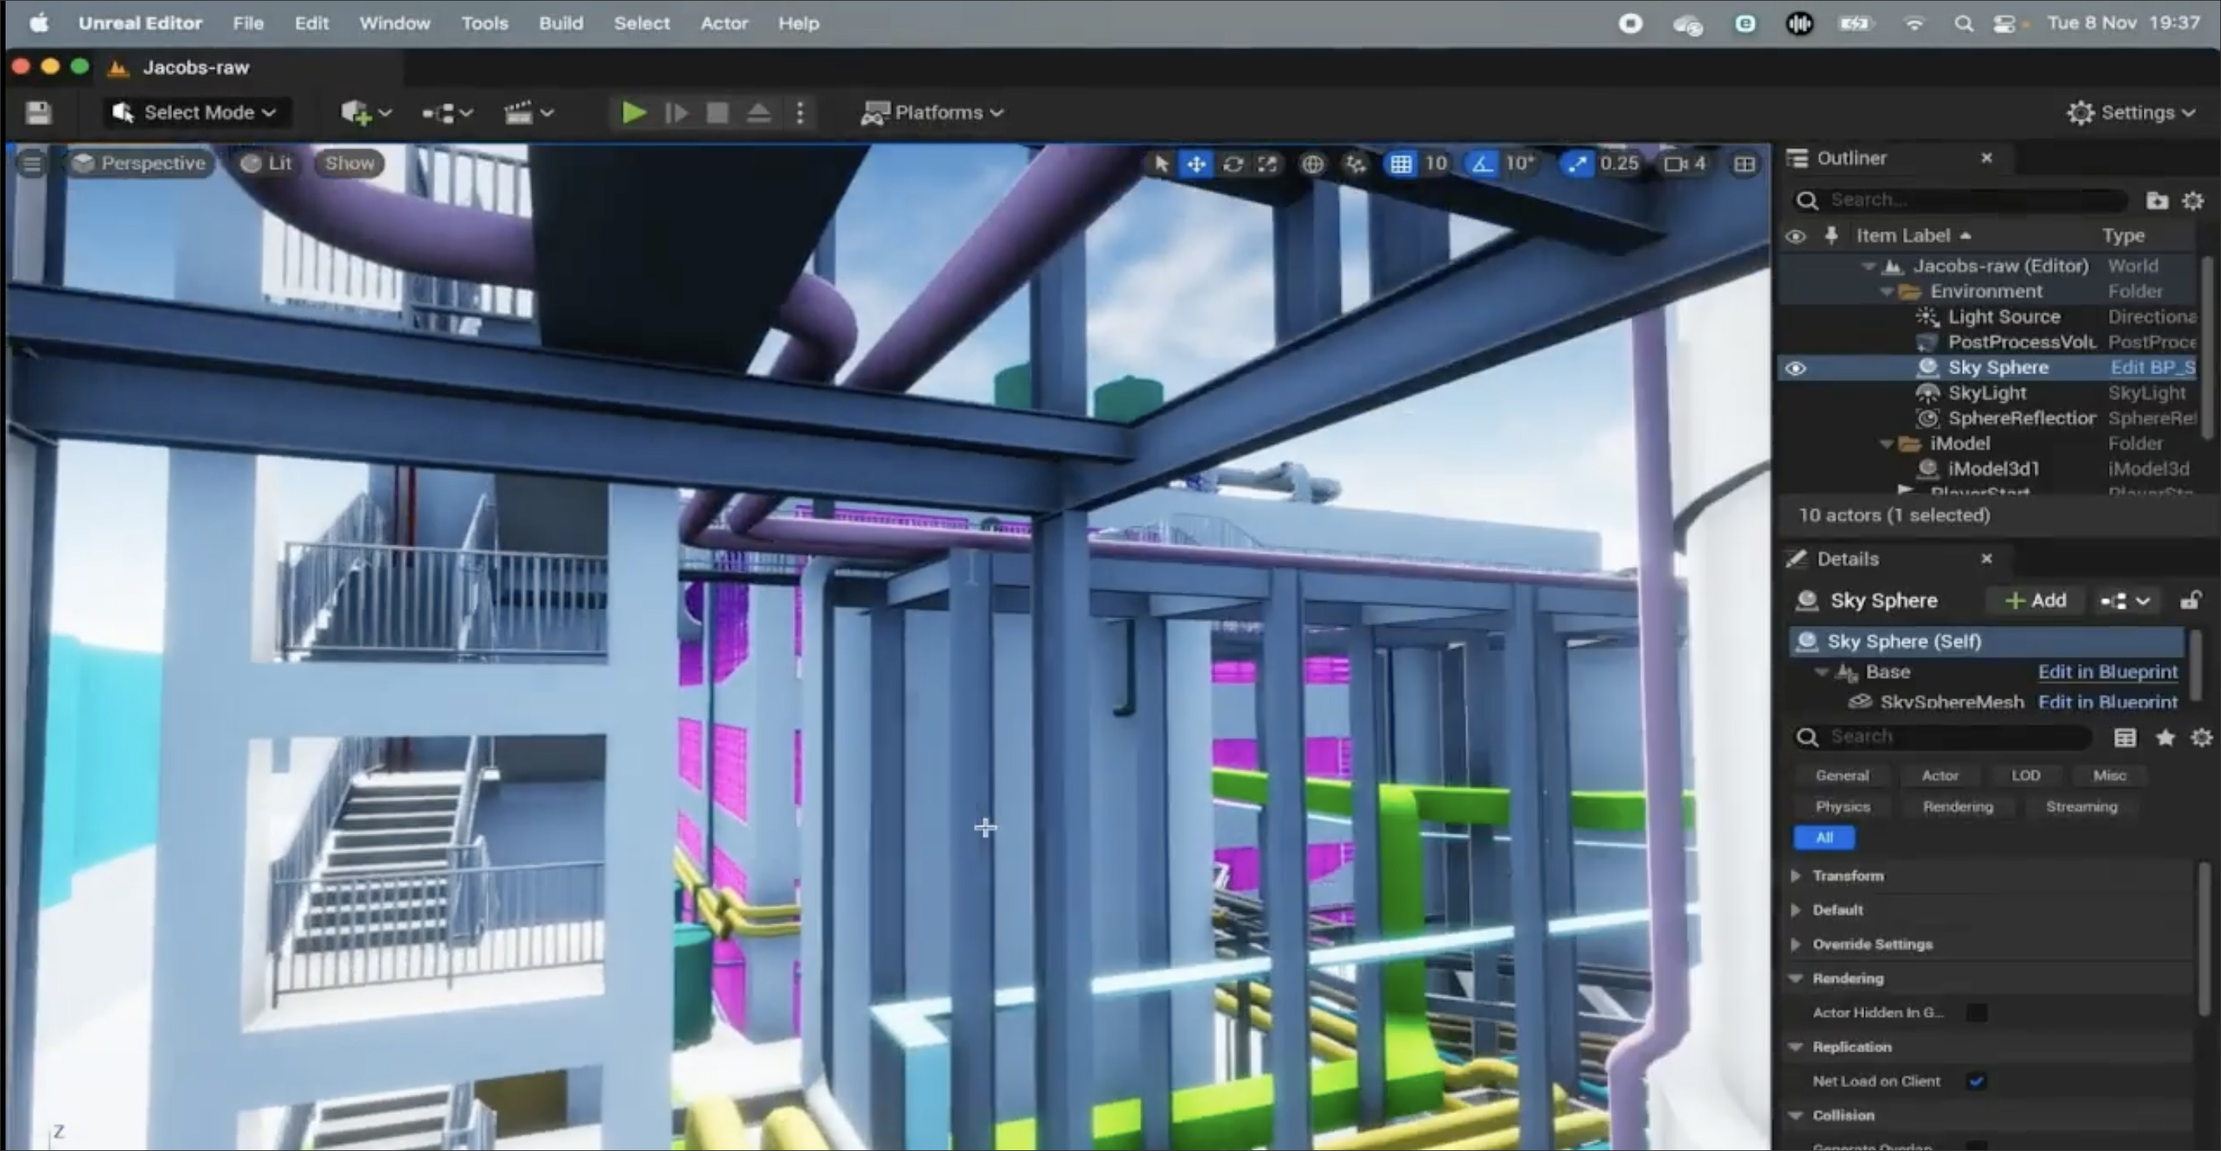Open play options three-dot menu
This screenshot has width=2221, height=1151.
tap(800, 113)
